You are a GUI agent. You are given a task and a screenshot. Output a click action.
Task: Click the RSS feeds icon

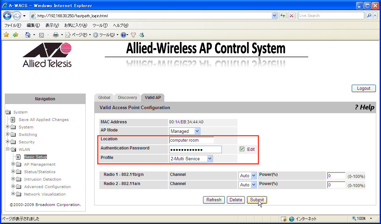coord(42,35)
